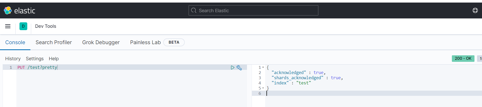The height and width of the screenshot is (107, 482).
Task: Click line number 6 in response gutter
Action: tap(260, 93)
